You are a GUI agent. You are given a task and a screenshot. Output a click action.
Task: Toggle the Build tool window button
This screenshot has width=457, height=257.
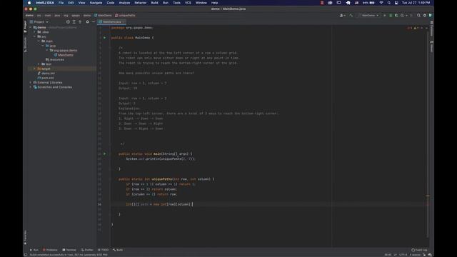pyautogui.click(x=118, y=250)
